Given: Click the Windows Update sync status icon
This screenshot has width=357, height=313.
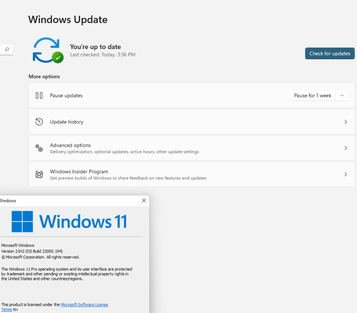Looking at the screenshot, I should (x=48, y=50).
